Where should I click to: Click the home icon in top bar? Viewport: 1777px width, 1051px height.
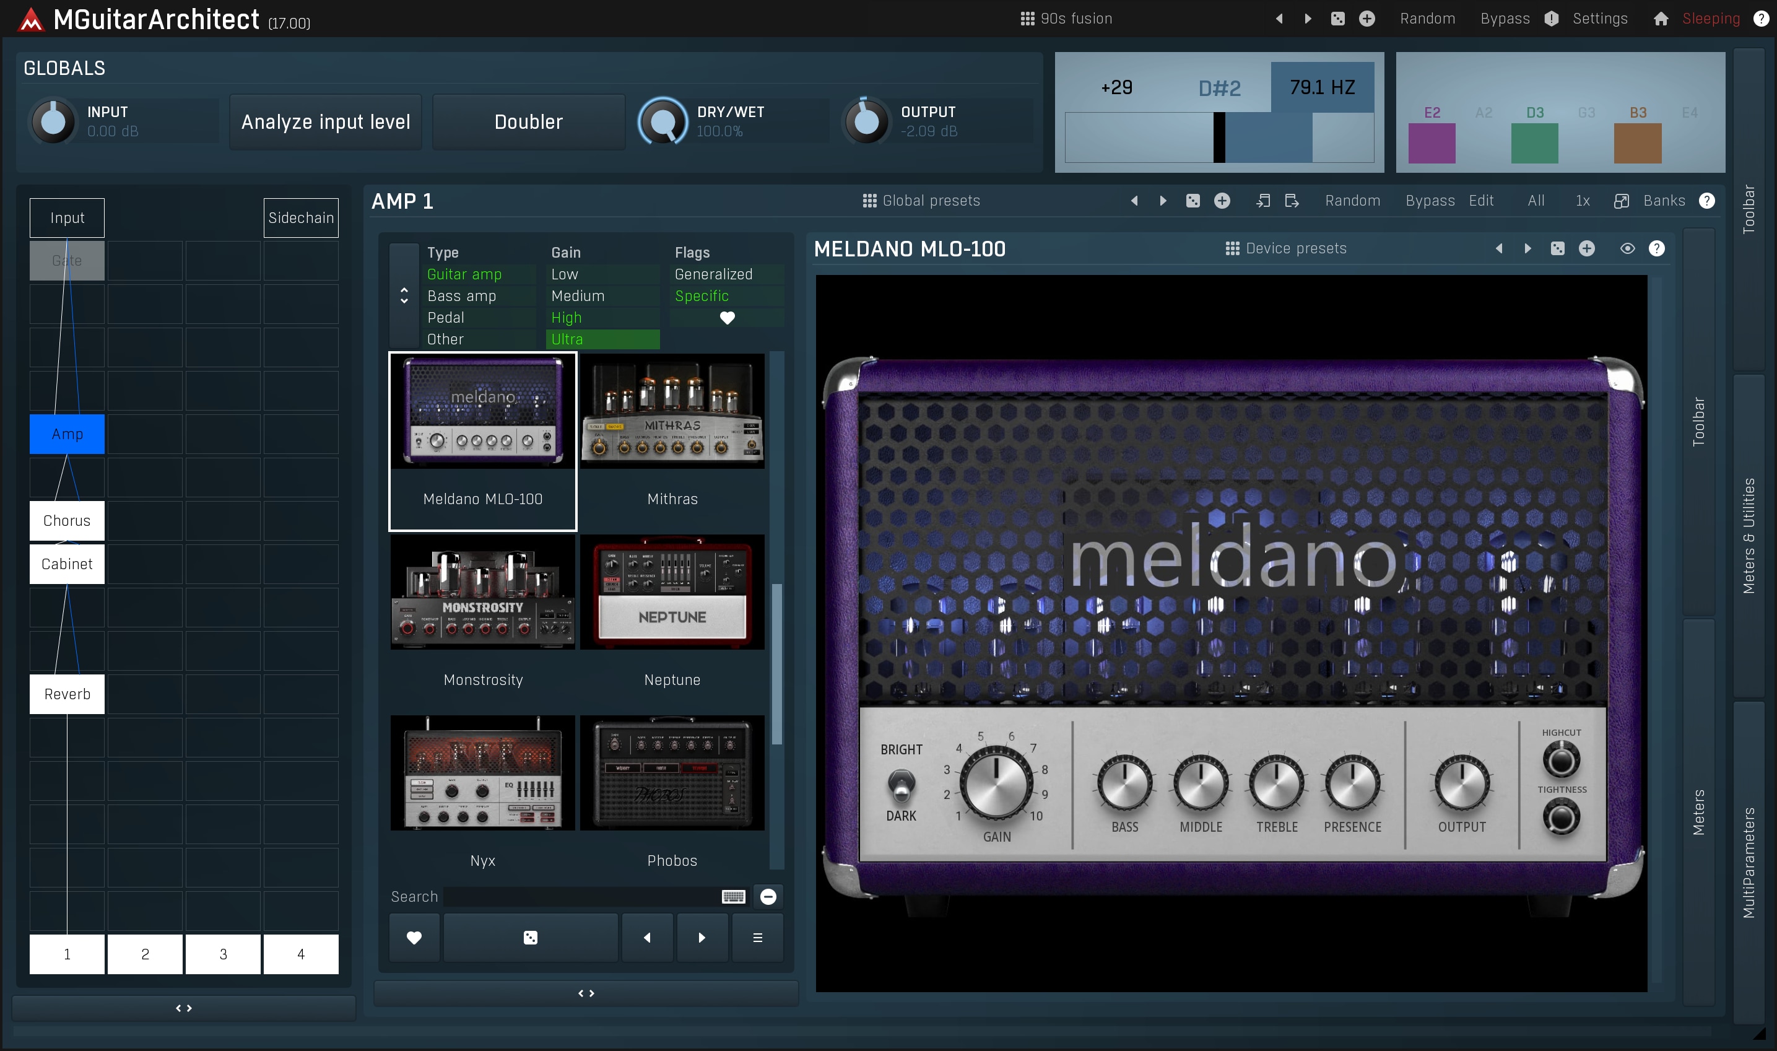(1660, 19)
